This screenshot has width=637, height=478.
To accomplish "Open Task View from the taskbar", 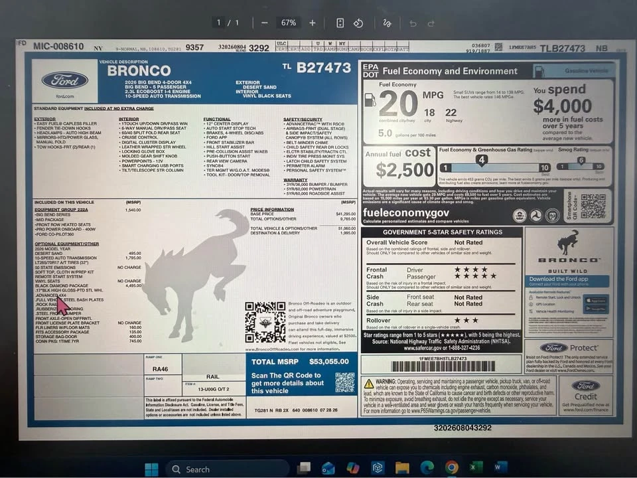I will (x=303, y=468).
